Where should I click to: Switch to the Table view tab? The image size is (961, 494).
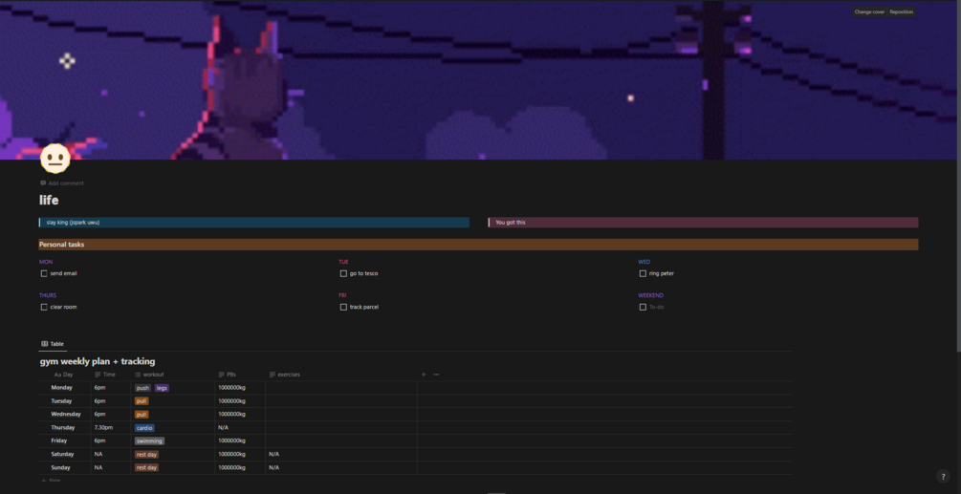point(53,344)
